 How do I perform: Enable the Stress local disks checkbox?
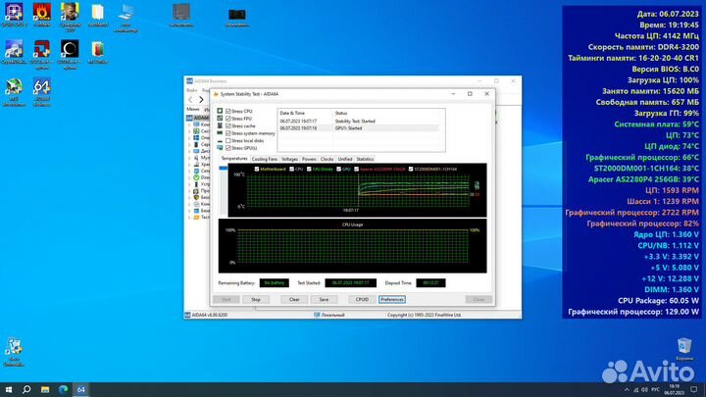pyautogui.click(x=228, y=140)
